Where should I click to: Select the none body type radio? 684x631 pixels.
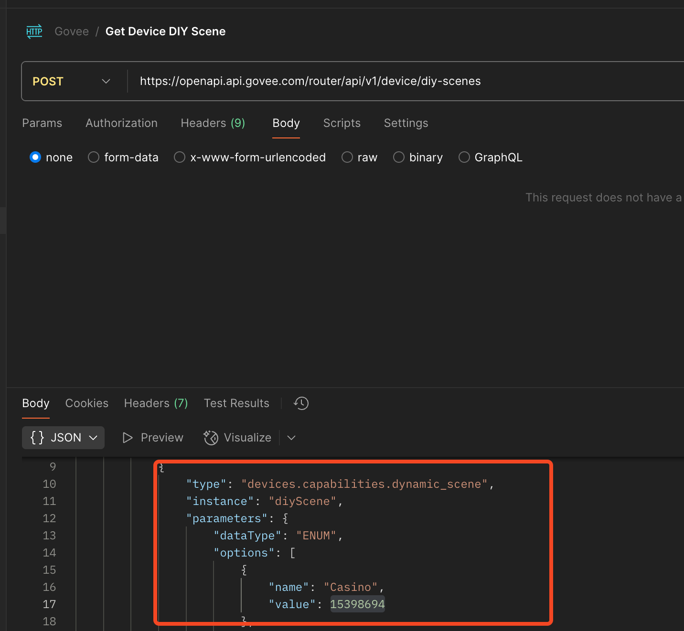(35, 157)
